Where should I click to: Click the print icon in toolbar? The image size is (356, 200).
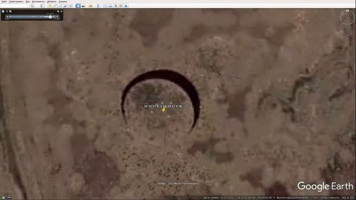[111, 6]
